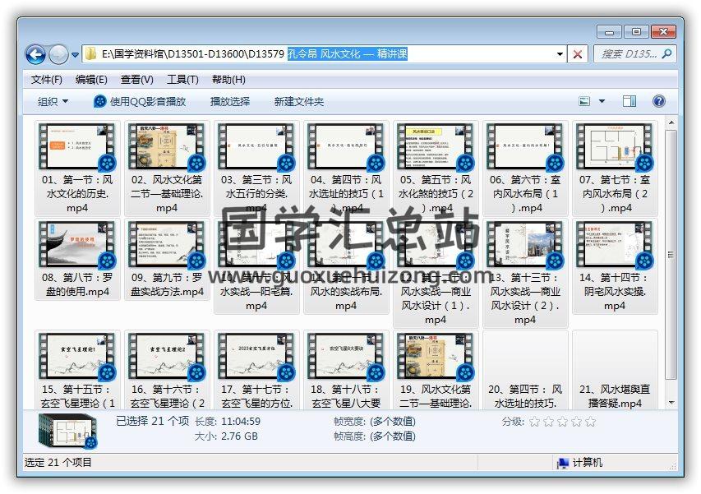Click the change view icon

585,101
